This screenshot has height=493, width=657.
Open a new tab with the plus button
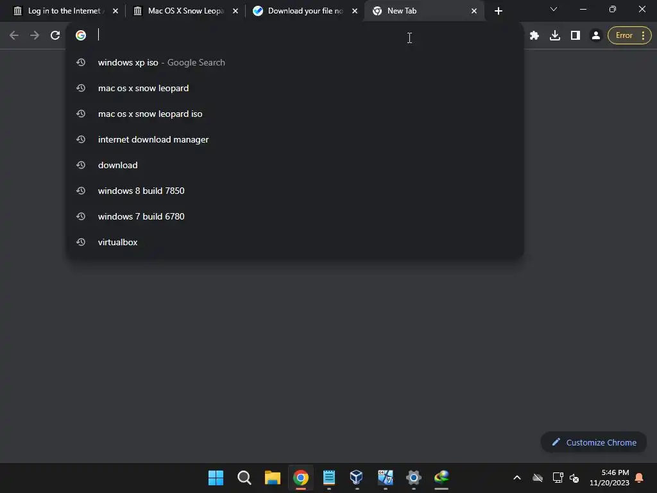[498, 11]
